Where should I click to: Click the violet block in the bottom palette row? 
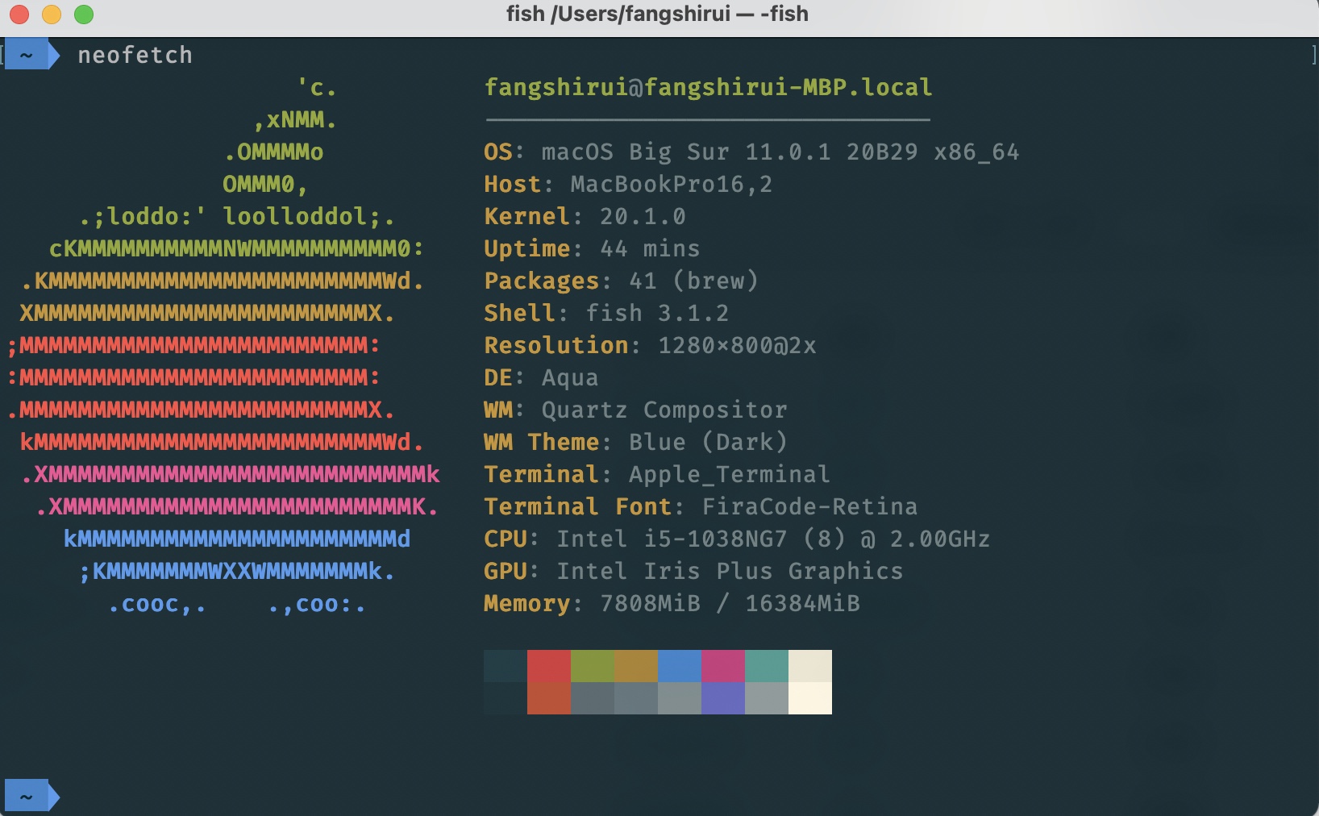pos(723,698)
